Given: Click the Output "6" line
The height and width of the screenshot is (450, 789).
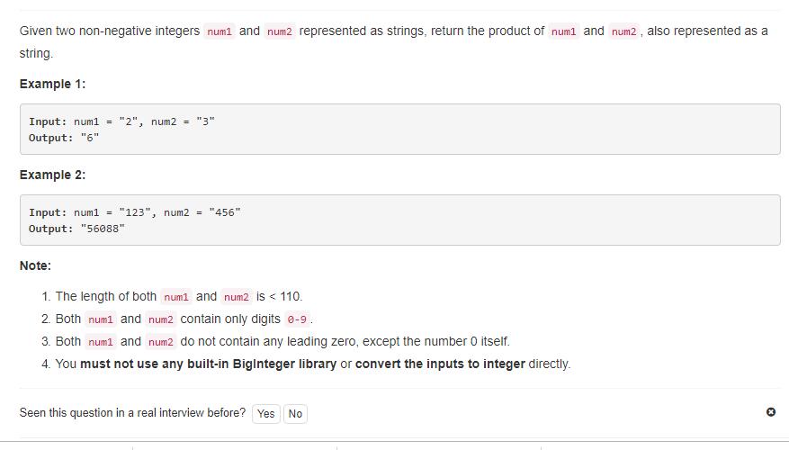Looking at the screenshot, I should click(64, 138).
